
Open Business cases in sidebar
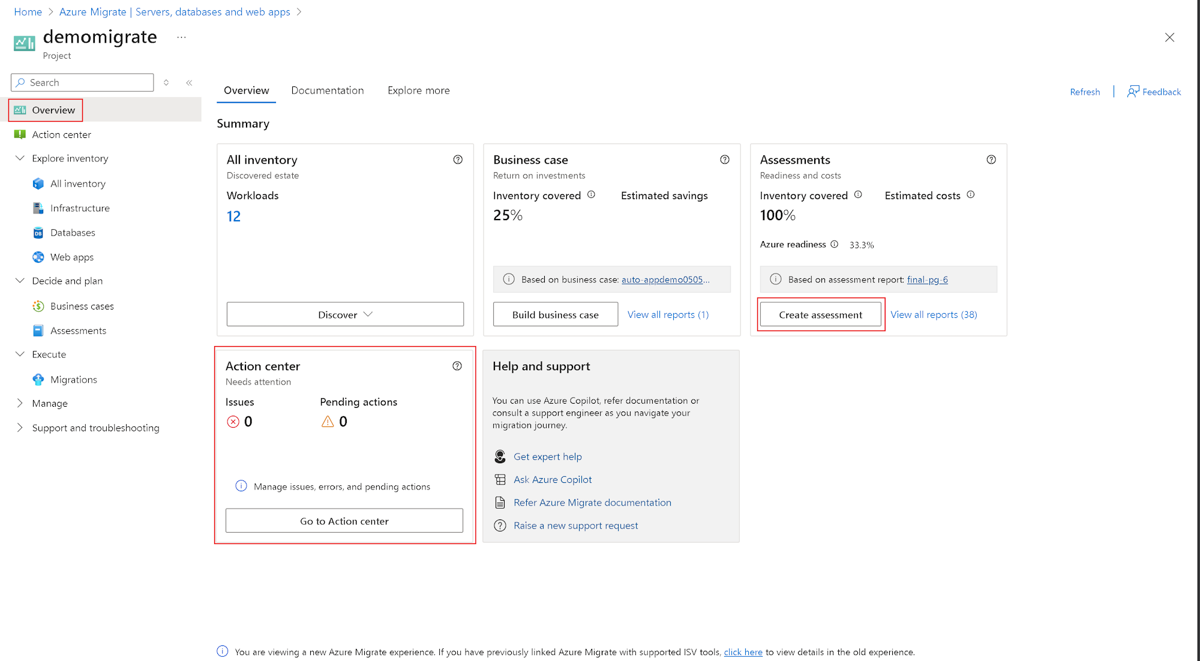[x=82, y=306]
